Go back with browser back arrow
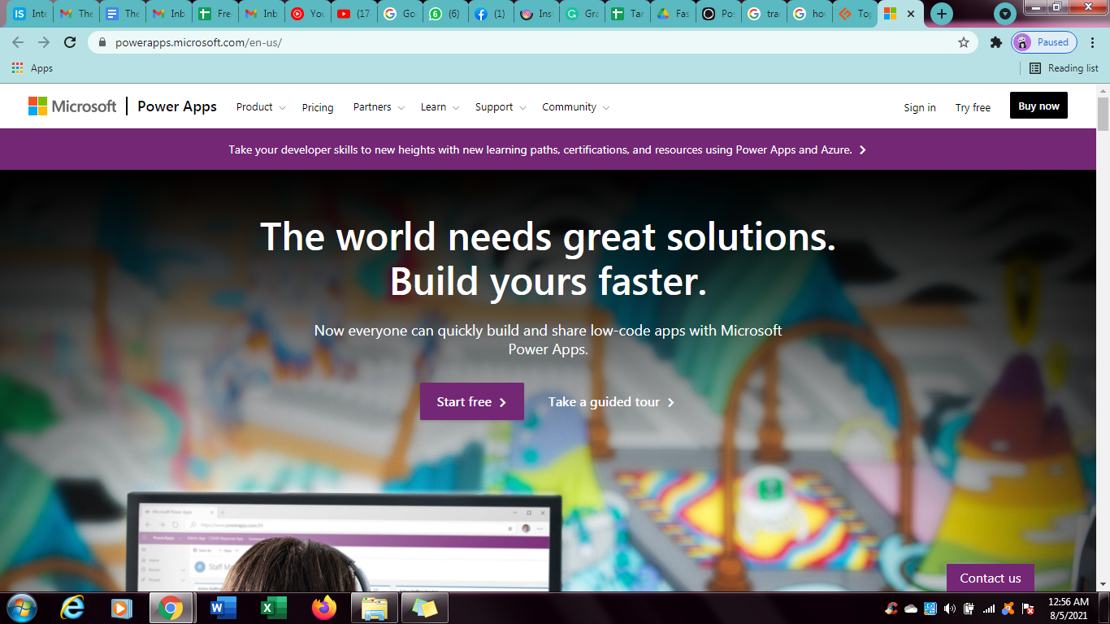The width and height of the screenshot is (1110, 624). (x=18, y=42)
